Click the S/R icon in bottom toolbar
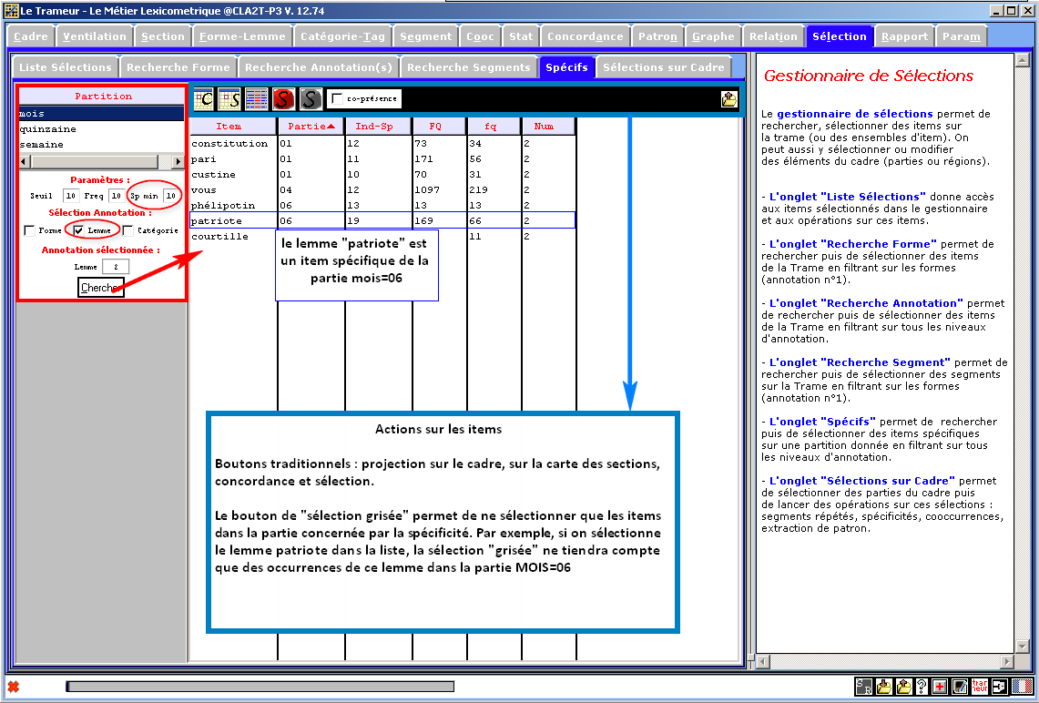Image resolution: width=1039 pixels, height=703 pixels. pyautogui.click(x=863, y=687)
